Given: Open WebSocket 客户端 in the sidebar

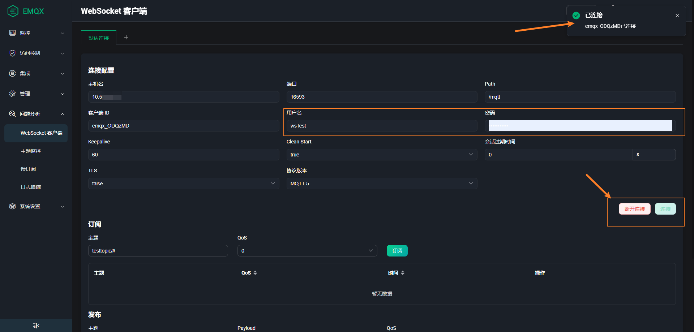Looking at the screenshot, I should pos(36,133).
